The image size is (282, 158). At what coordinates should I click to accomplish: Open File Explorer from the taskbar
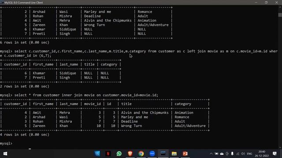pos(174,154)
